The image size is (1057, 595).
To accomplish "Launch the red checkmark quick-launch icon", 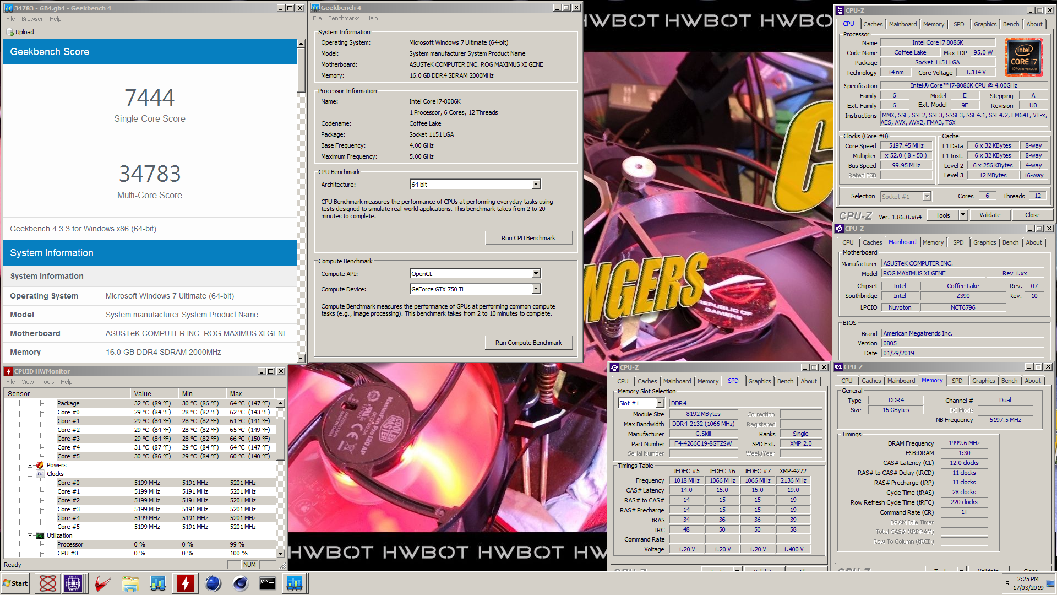I will point(103,583).
